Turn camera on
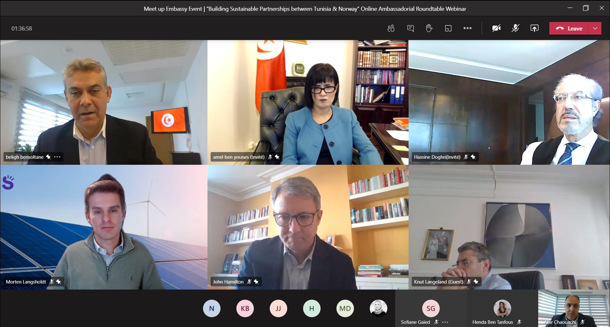Screen dimensions: 610x327 (497, 28)
